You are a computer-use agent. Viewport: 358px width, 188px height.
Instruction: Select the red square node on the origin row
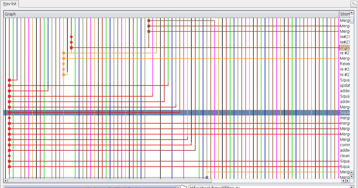71,48
